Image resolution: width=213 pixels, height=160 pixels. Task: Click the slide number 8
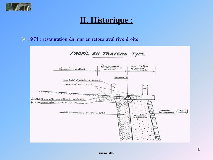click(x=199, y=149)
